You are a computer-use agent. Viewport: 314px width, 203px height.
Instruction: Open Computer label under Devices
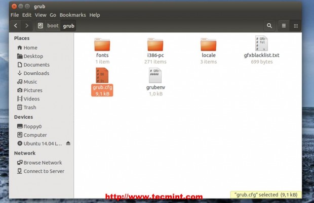35,135
